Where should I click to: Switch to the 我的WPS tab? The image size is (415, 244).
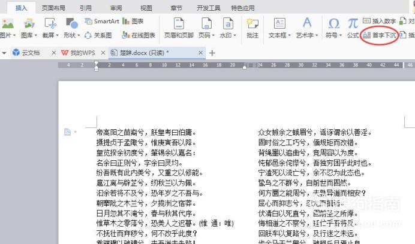tap(79, 53)
